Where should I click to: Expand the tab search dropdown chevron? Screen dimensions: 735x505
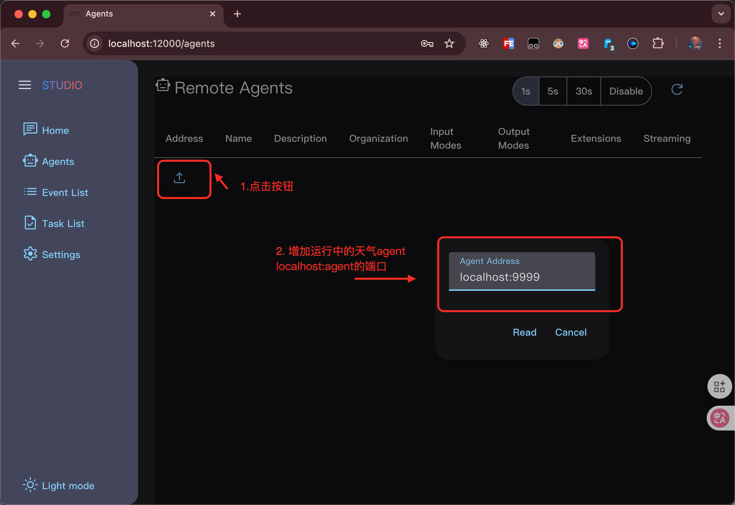tap(721, 14)
